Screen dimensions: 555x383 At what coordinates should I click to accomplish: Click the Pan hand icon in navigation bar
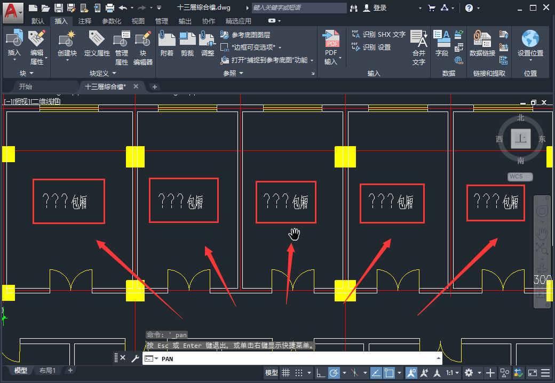(542, 234)
